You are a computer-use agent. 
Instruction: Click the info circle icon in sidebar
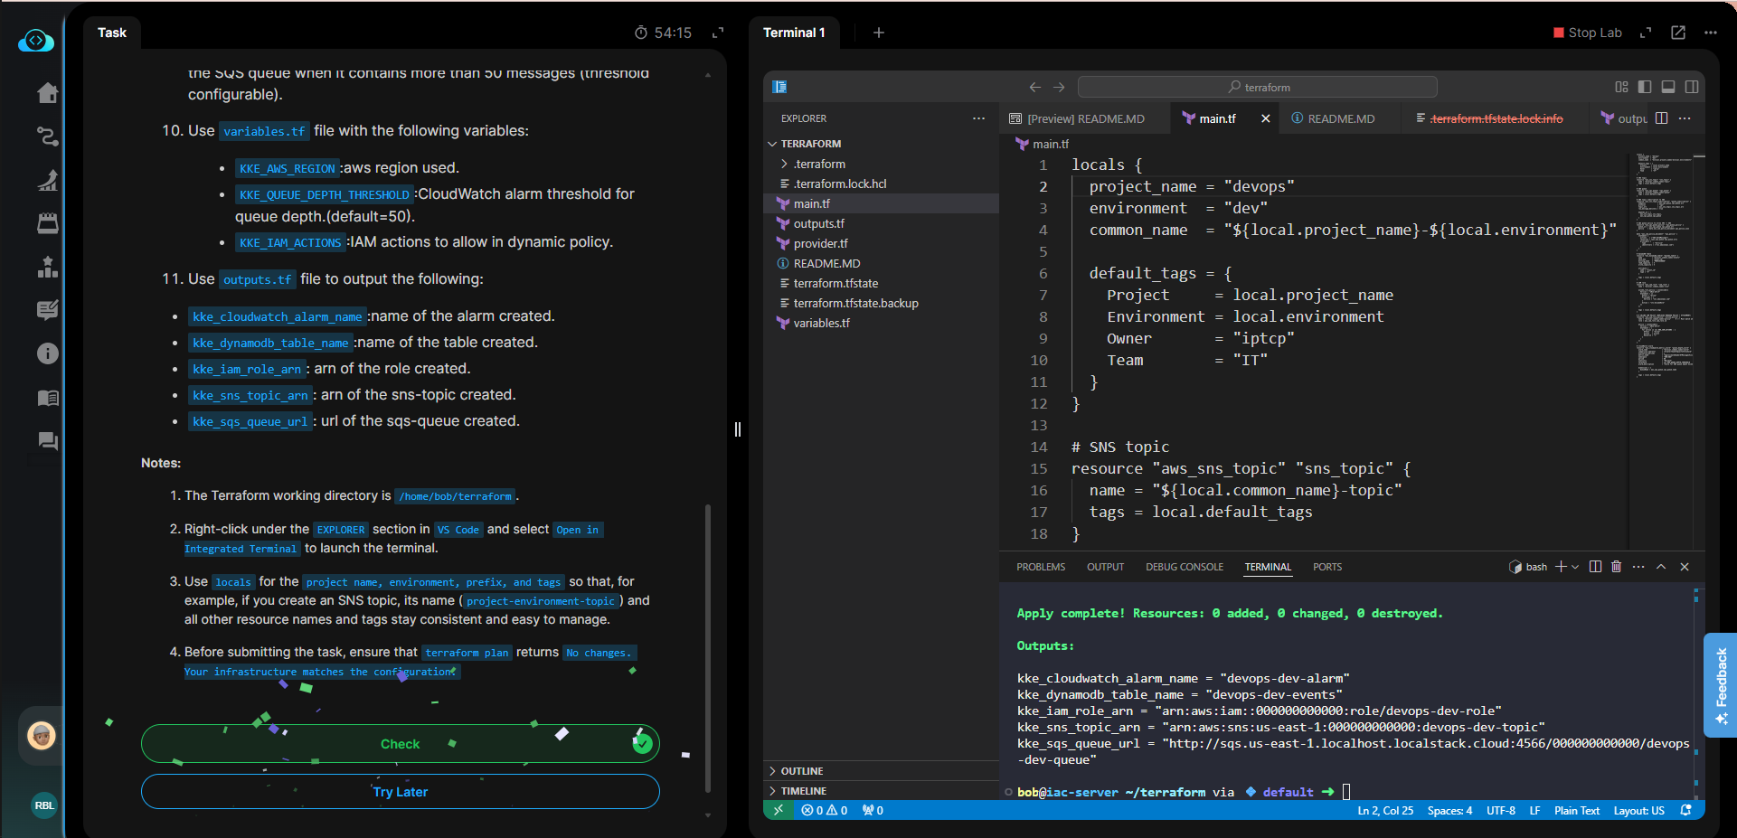[x=47, y=353]
